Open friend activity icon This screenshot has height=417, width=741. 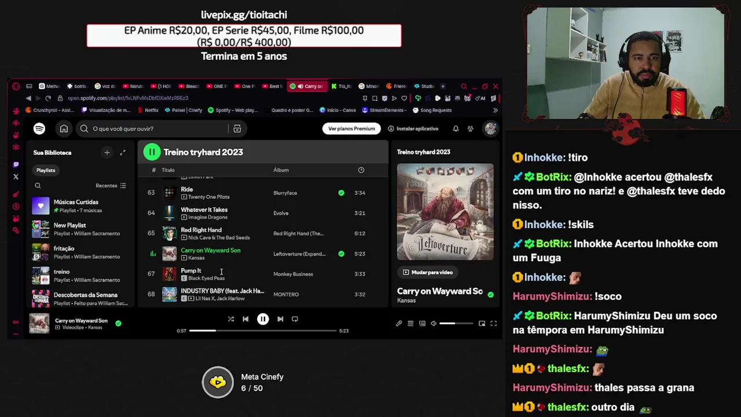click(x=471, y=129)
